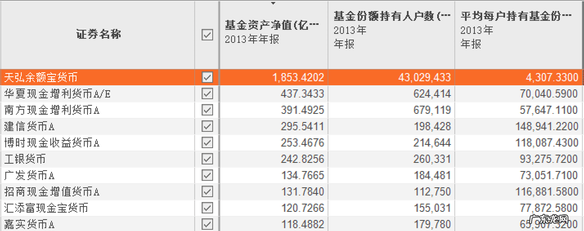Click holder count cell 184,481

click(x=391, y=175)
